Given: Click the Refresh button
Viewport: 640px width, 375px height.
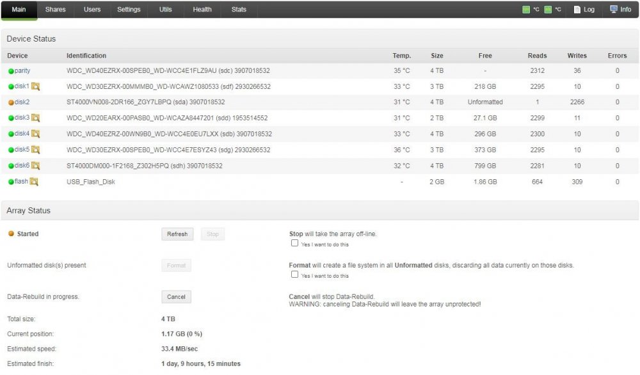Looking at the screenshot, I should [177, 234].
